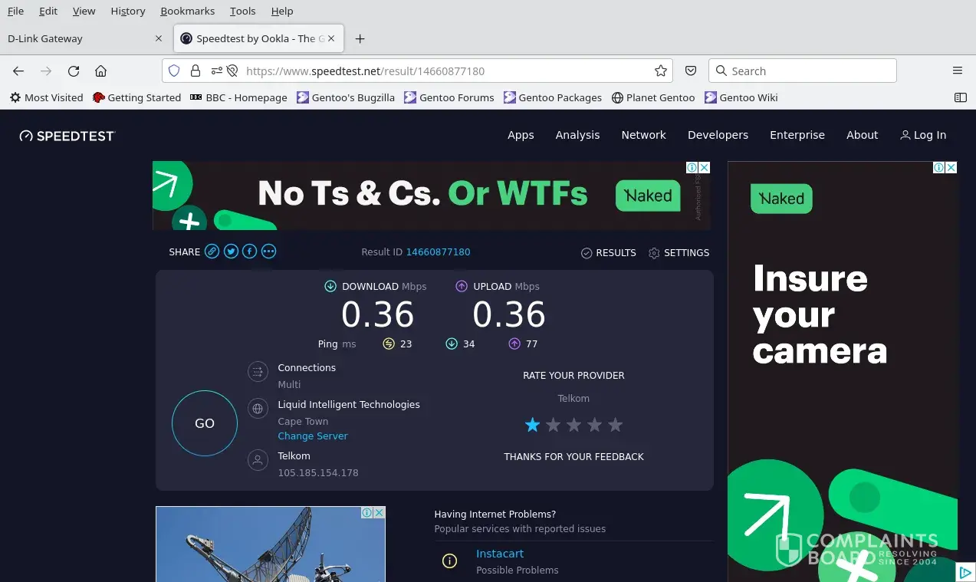
Task: Rate provider Telkom five stars
Action: pyautogui.click(x=615, y=425)
